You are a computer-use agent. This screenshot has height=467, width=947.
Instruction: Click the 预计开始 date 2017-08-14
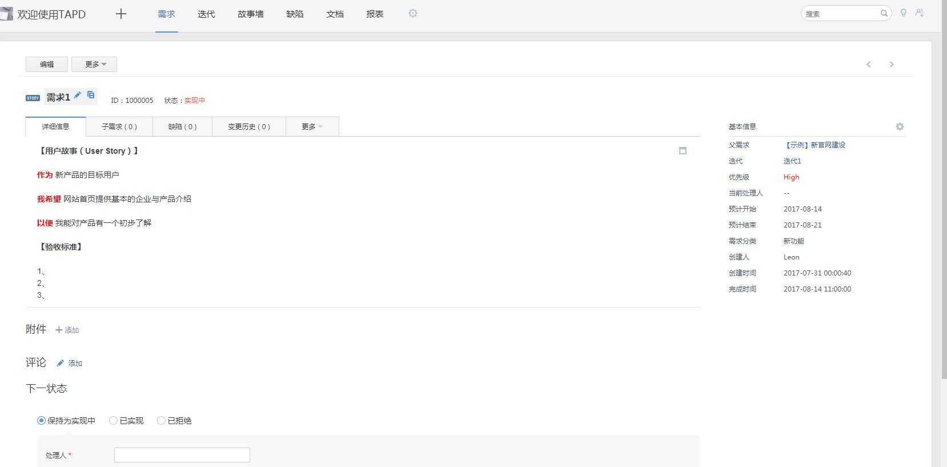802,209
